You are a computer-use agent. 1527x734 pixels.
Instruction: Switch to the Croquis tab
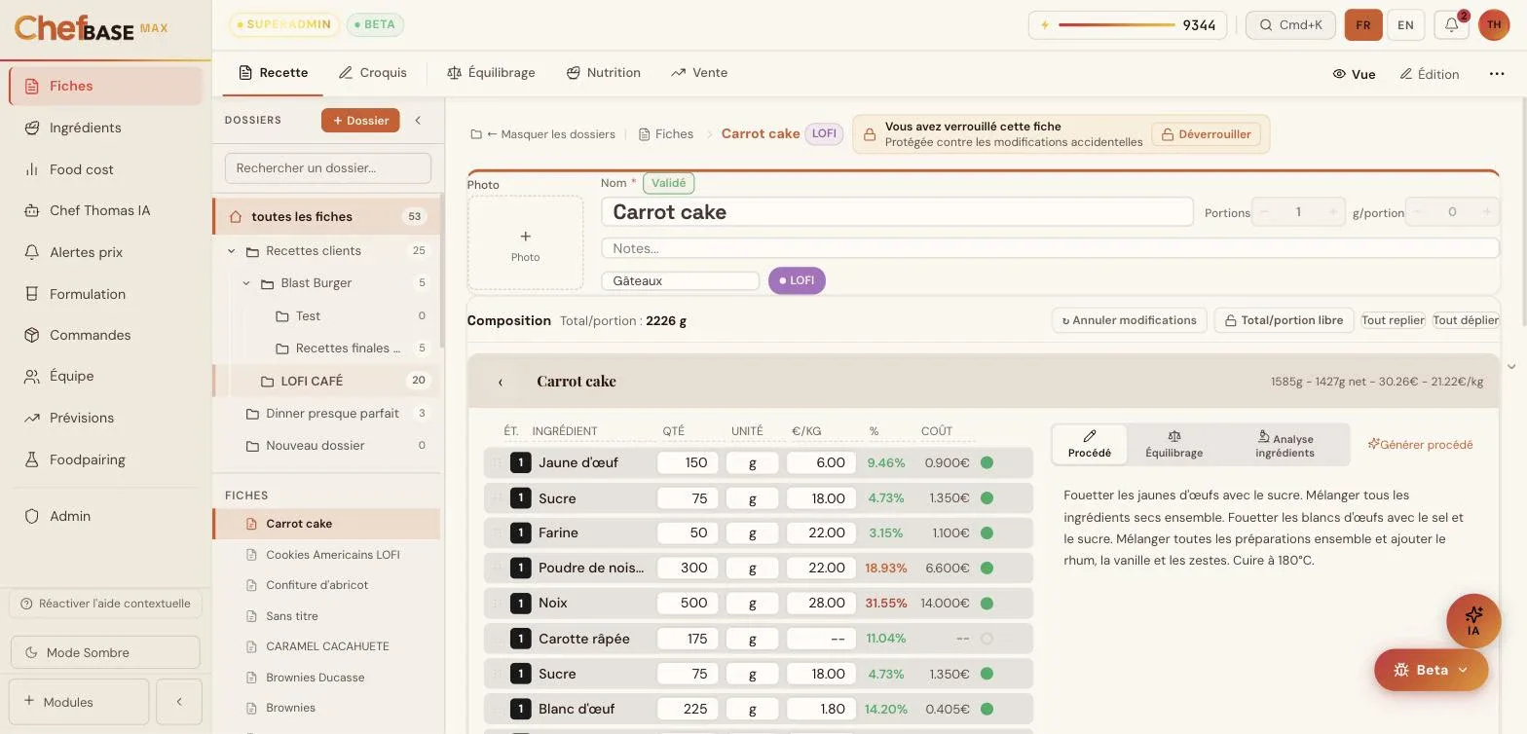[373, 73]
